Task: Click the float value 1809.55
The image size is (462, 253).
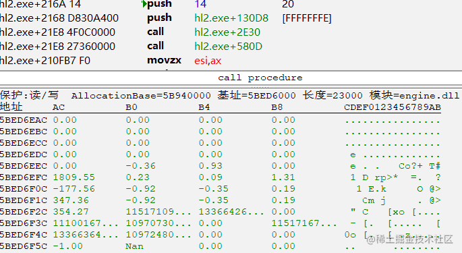Action: [x=74, y=177]
